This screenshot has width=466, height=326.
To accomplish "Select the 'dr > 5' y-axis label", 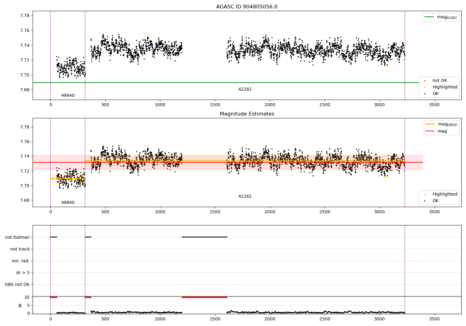I will coord(23,273).
